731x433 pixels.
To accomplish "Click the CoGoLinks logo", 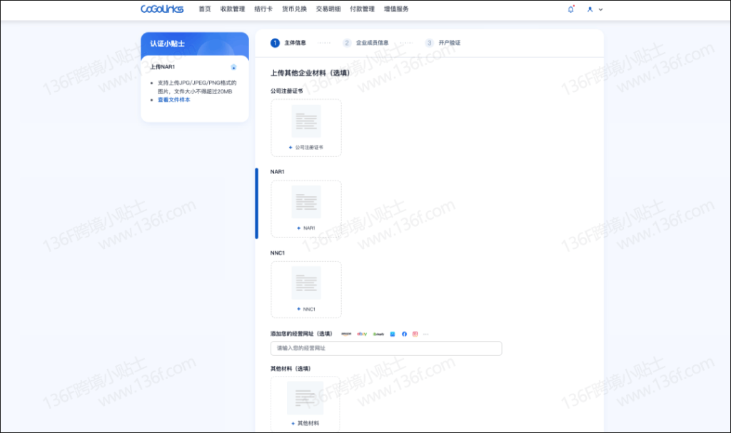I will [x=162, y=9].
